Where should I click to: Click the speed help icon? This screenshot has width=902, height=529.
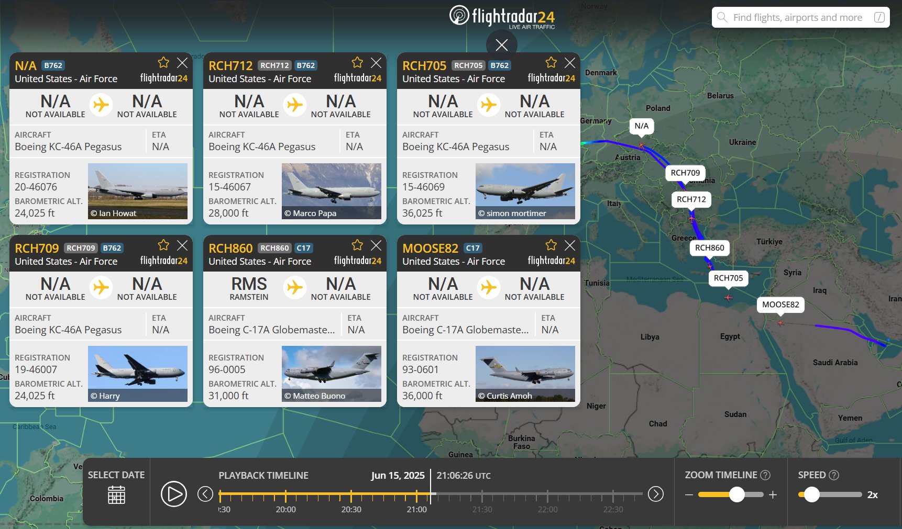tap(834, 475)
